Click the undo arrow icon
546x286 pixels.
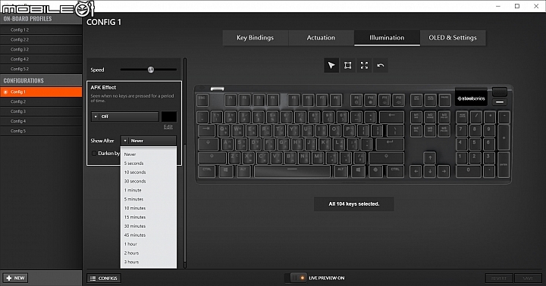click(x=381, y=65)
